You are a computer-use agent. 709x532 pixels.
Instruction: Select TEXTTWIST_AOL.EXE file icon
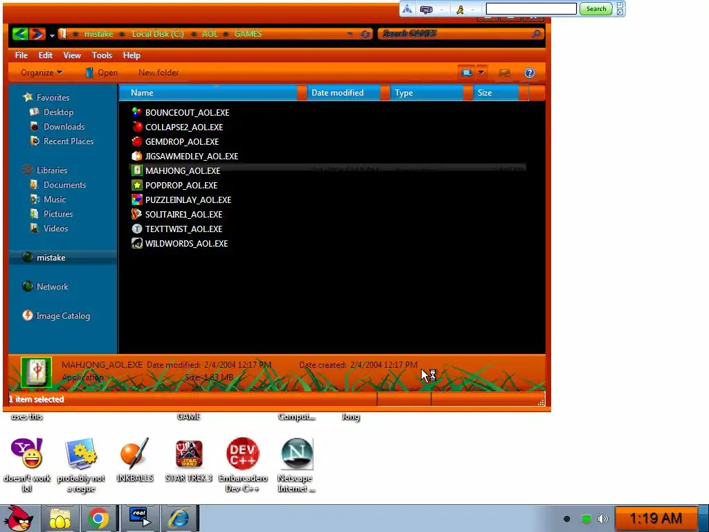click(136, 229)
